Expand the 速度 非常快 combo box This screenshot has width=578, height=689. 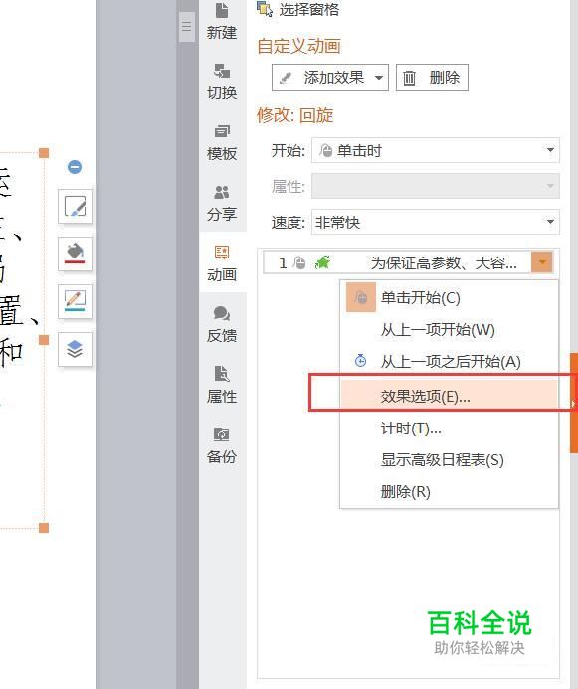(436, 222)
